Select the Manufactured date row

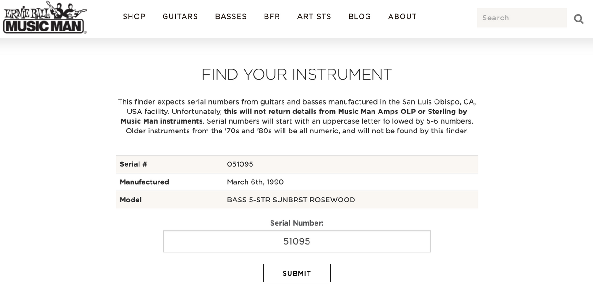coord(297,182)
